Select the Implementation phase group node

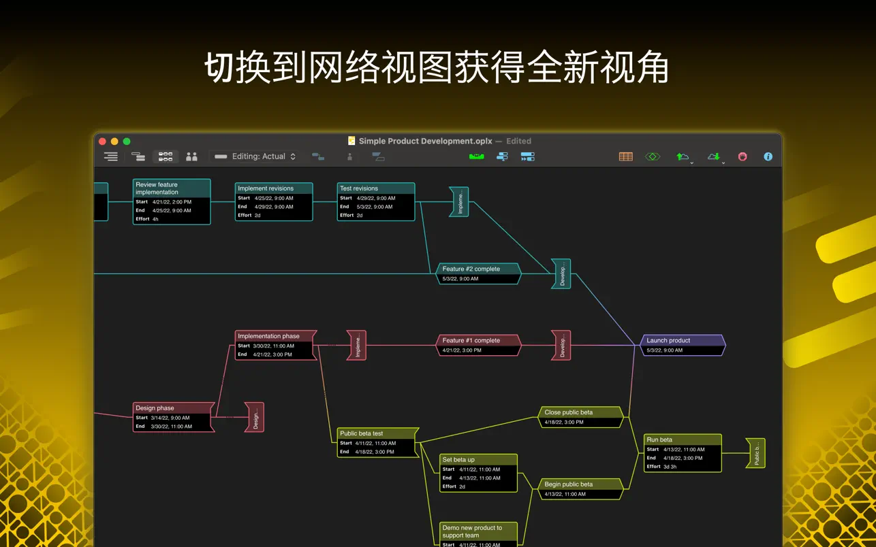point(276,345)
